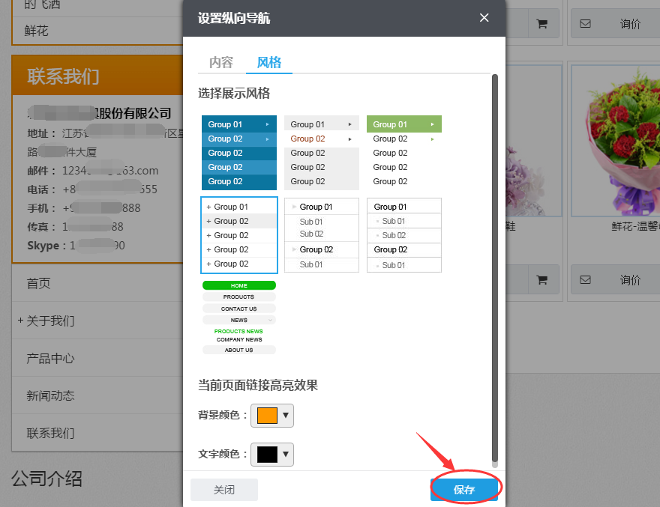Switch to the 内容 tab
660x507 pixels.
pyautogui.click(x=221, y=63)
